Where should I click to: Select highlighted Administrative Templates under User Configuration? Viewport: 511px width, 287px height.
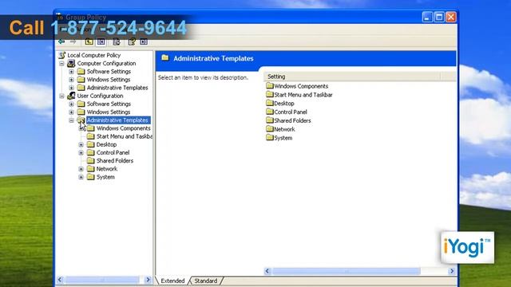point(118,120)
